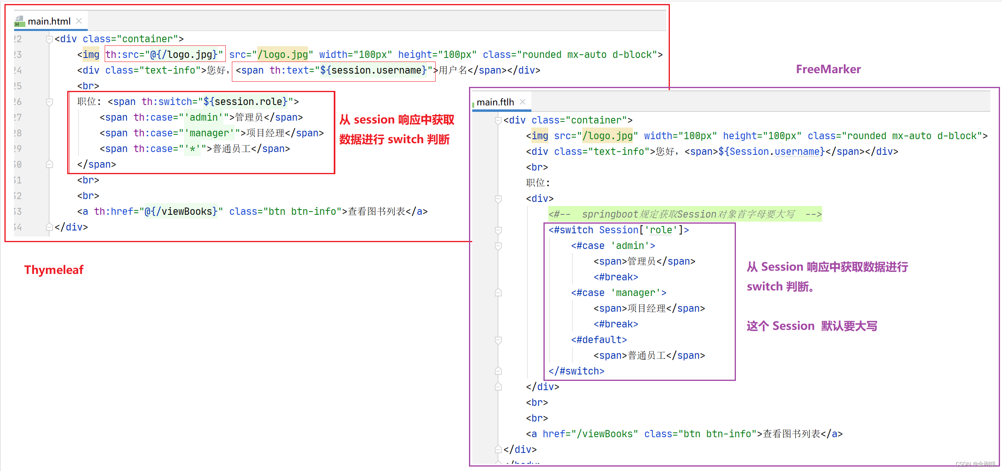Click the closing #switch fold marker

[498, 371]
